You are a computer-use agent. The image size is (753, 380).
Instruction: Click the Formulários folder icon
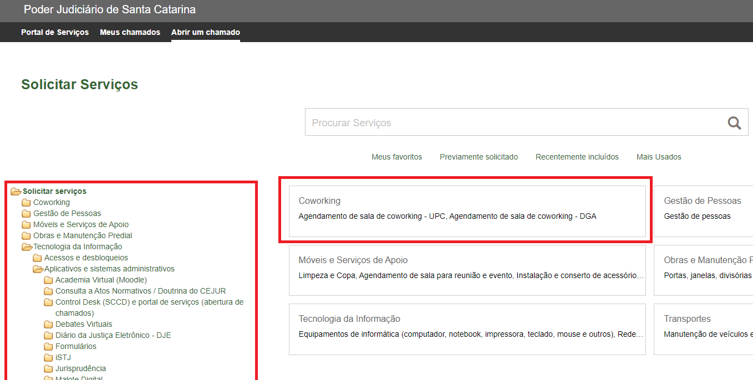pyautogui.click(x=48, y=346)
